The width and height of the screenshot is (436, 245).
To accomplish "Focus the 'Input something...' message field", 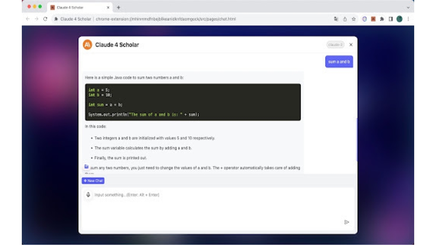I will click(218, 208).
